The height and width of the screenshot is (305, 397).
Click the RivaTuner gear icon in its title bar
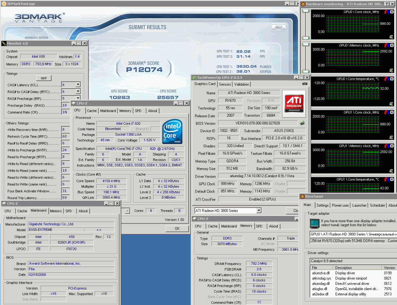[303, 196]
